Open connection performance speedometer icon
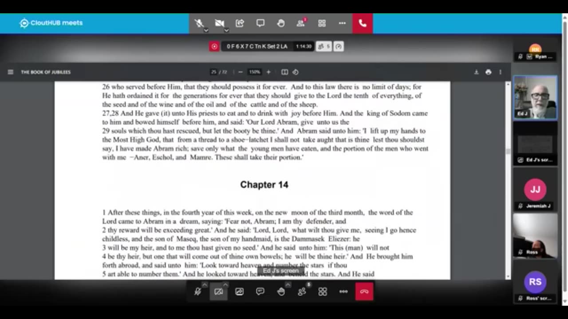Image resolution: width=568 pixels, height=319 pixels. [x=339, y=46]
